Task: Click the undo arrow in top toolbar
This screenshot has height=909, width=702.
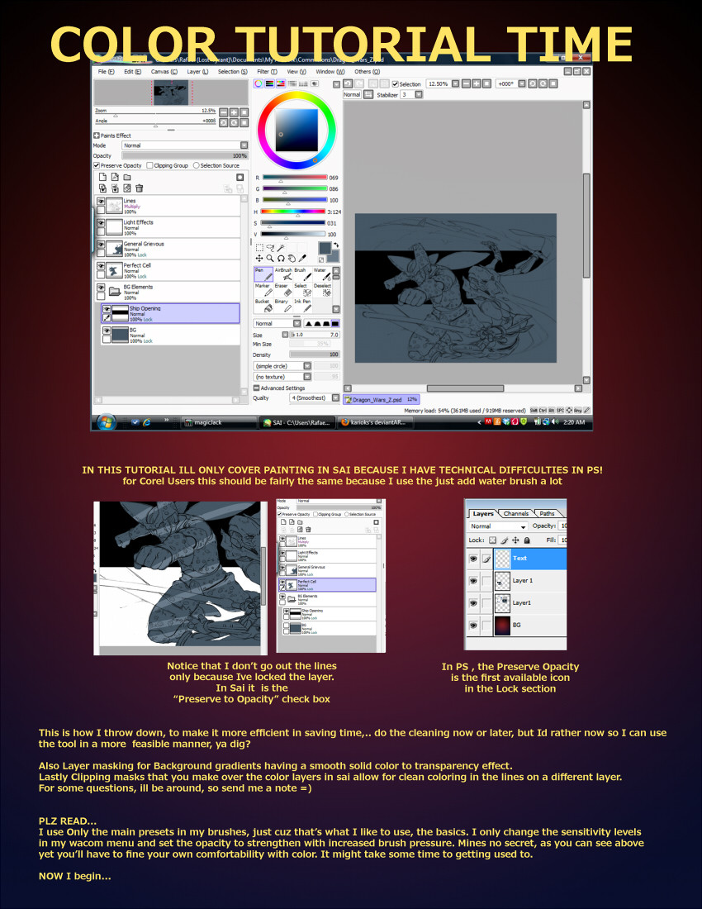Action: click(348, 84)
